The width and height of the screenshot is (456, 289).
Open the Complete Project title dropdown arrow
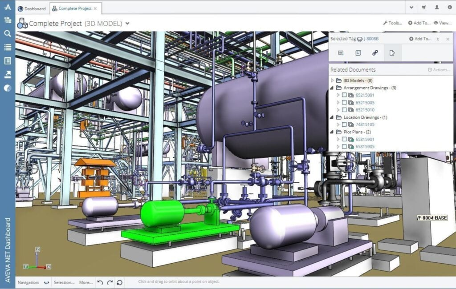tap(128, 23)
